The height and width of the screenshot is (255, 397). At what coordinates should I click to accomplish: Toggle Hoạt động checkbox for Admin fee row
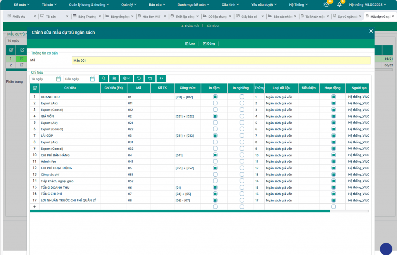point(333,161)
